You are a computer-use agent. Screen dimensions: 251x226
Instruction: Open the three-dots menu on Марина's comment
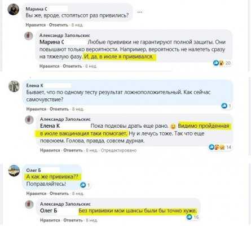139,12
